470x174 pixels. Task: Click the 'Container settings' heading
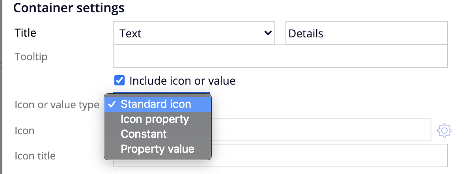[69, 7]
